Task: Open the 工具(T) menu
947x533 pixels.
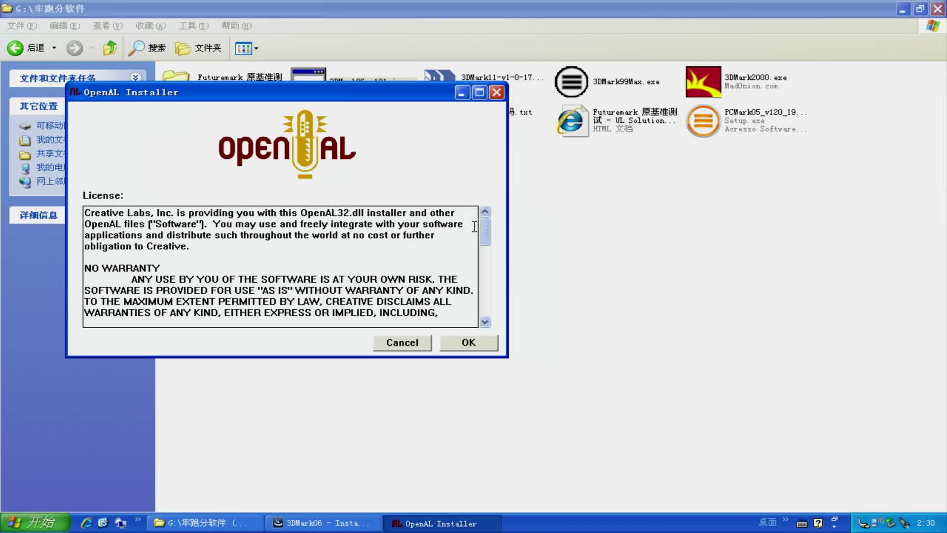Action: coord(193,26)
